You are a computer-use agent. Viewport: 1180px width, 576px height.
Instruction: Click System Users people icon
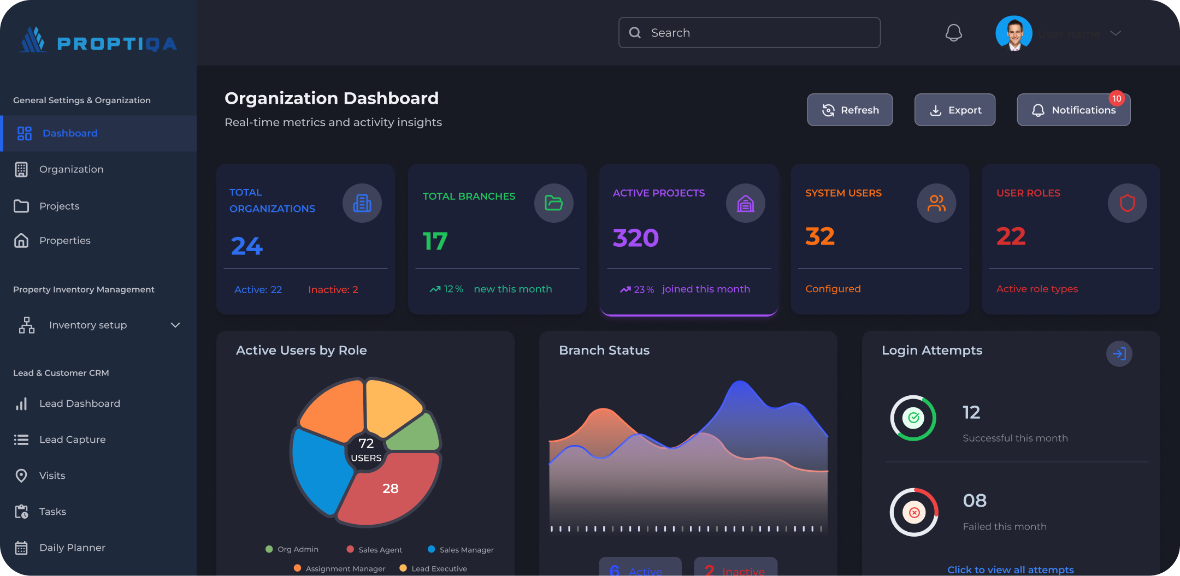click(x=937, y=203)
